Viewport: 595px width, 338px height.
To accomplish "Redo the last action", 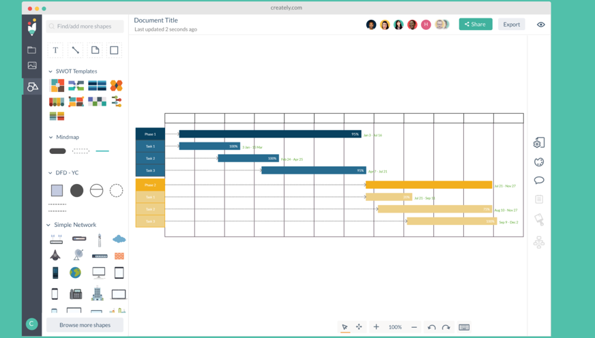I will [x=446, y=327].
